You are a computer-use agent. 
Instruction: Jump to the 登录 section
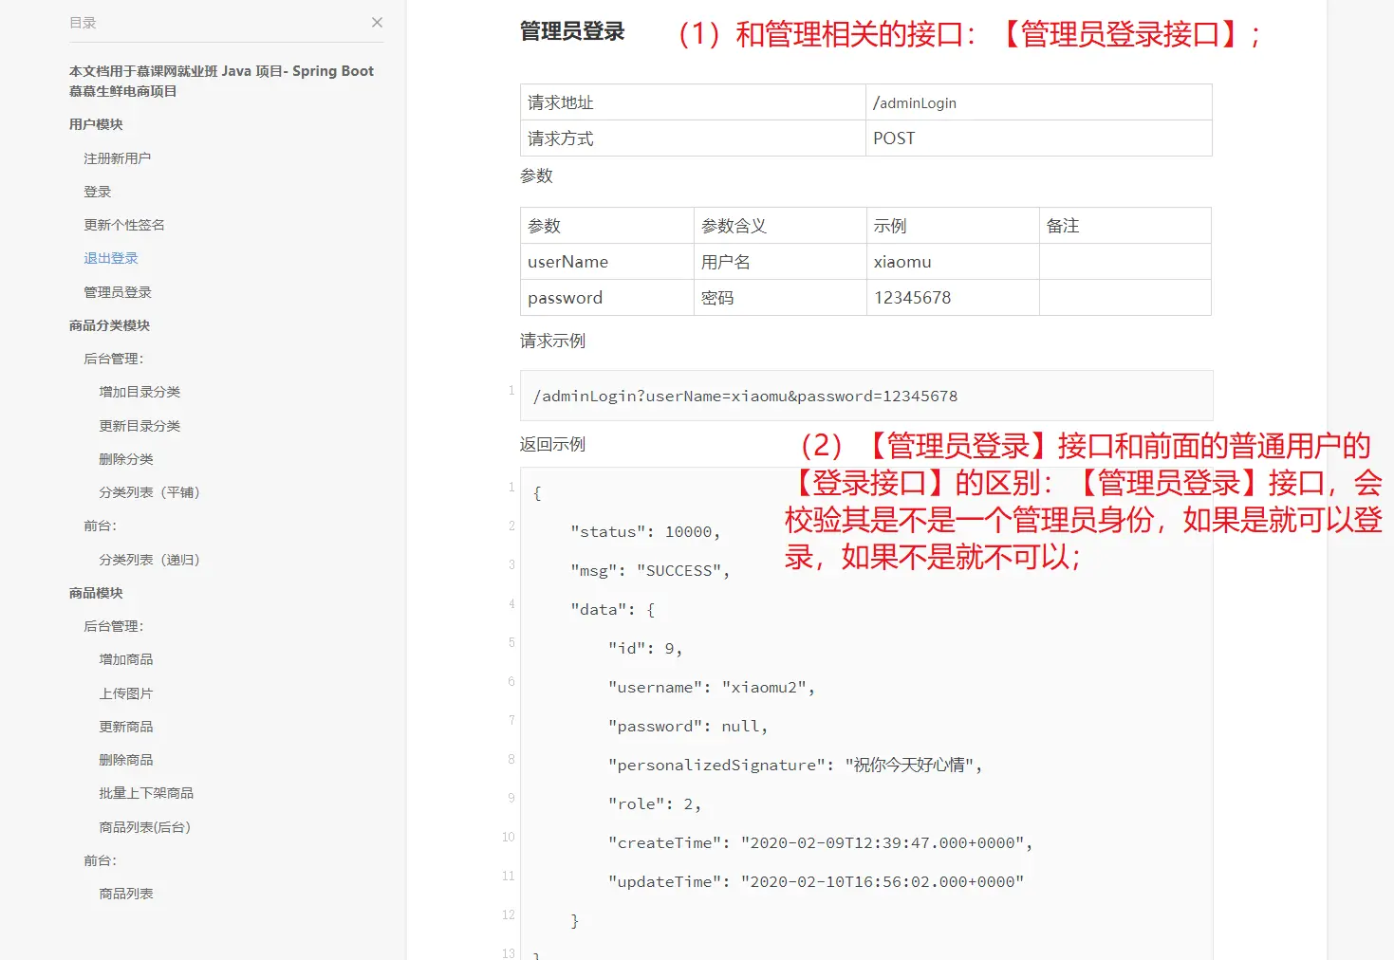click(97, 192)
